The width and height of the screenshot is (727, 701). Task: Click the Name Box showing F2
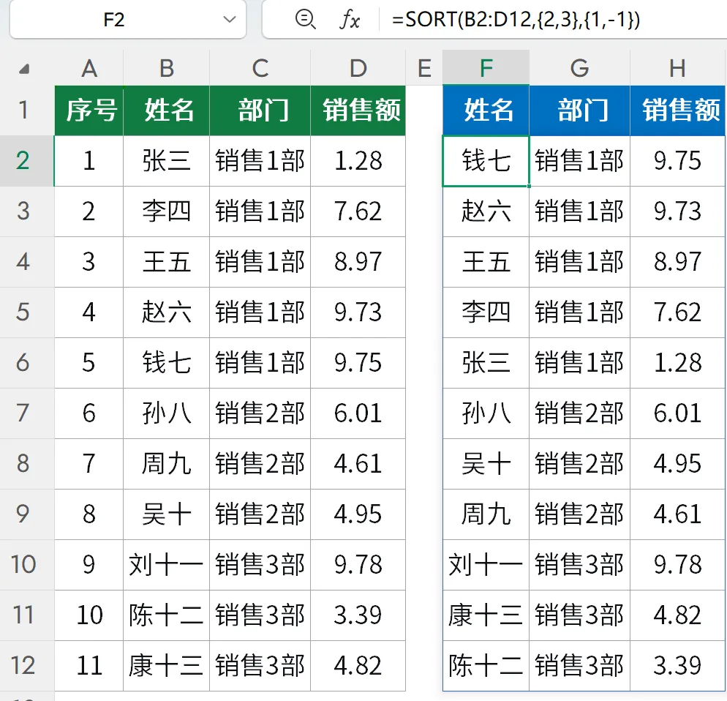(127, 20)
